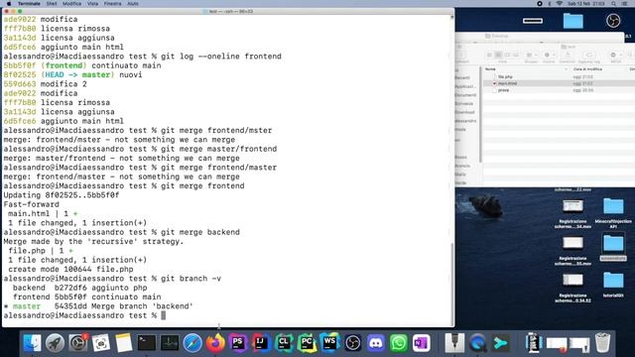Open Launchpad rocket icon in Dock
Image resolution: width=635 pixels, height=357 pixels.
[56, 343]
